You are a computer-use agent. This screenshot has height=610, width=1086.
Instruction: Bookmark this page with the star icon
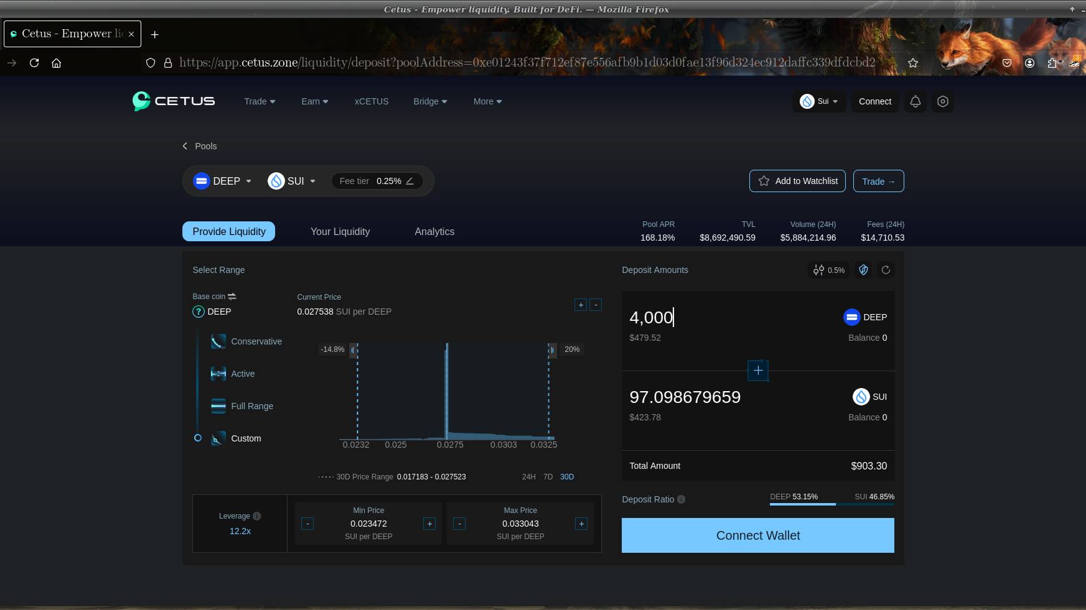[x=913, y=63]
